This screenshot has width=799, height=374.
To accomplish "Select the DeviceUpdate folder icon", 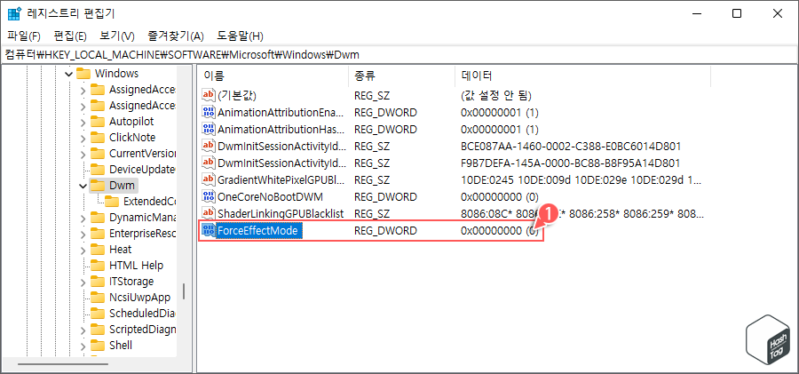I will (98, 170).
